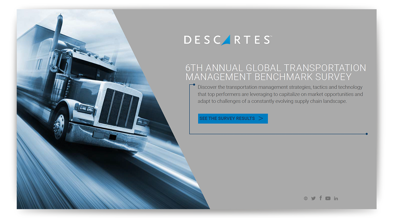Click the arrow on survey results button
The image size is (393, 218).
tap(261, 118)
